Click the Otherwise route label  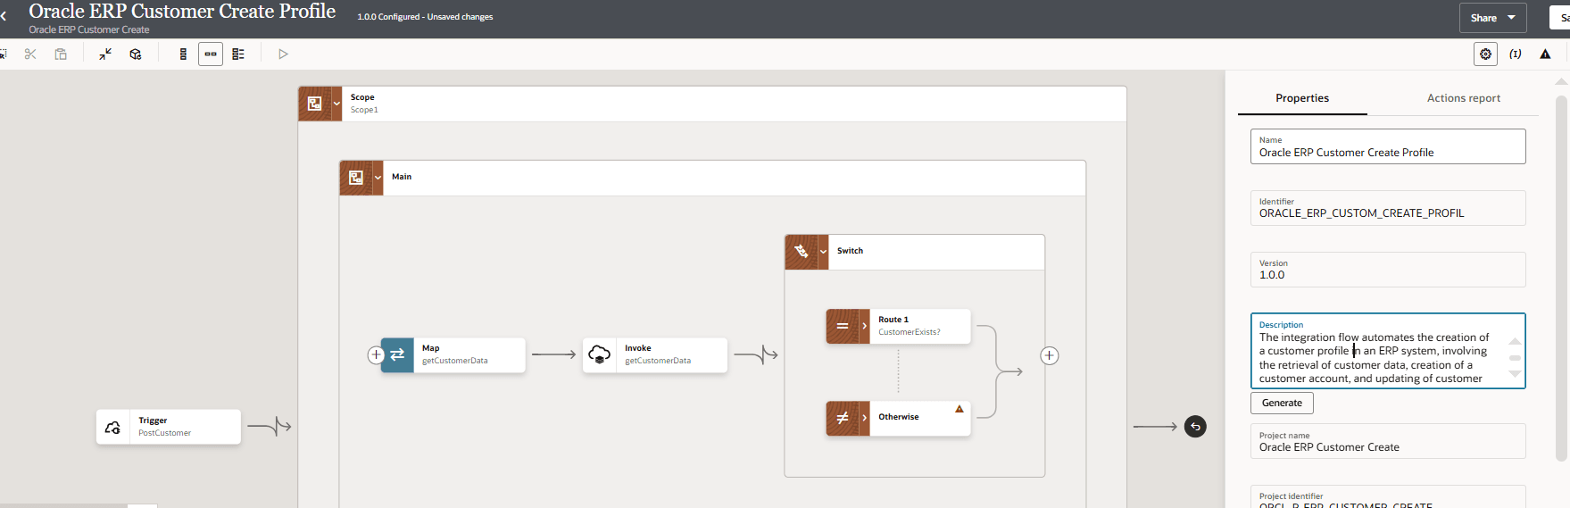click(898, 417)
